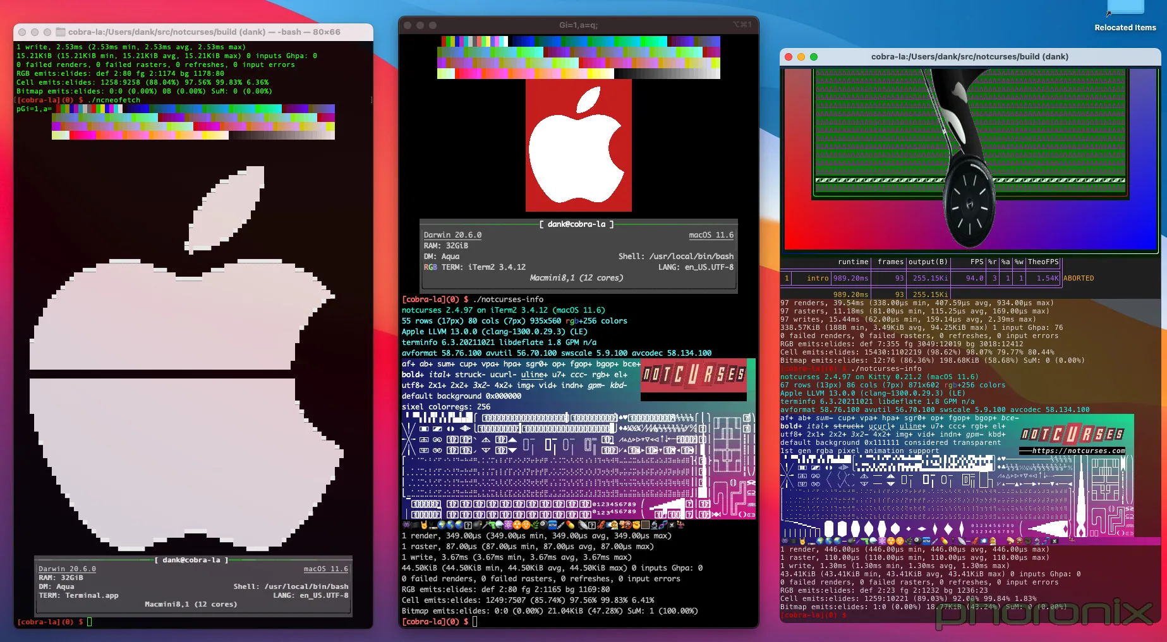Image resolution: width=1167 pixels, height=642 pixels.
Task: Click 'RAM: 32GiB' in the iTerm2 info box
Action: pos(446,245)
